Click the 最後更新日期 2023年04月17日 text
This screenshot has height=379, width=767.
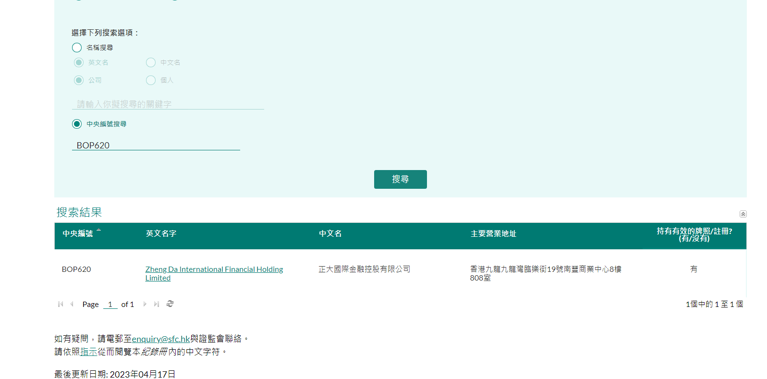(x=115, y=374)
